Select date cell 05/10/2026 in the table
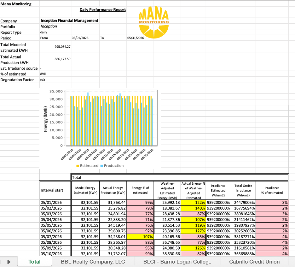This screenshot has height=267, width=295. (55, 254)
